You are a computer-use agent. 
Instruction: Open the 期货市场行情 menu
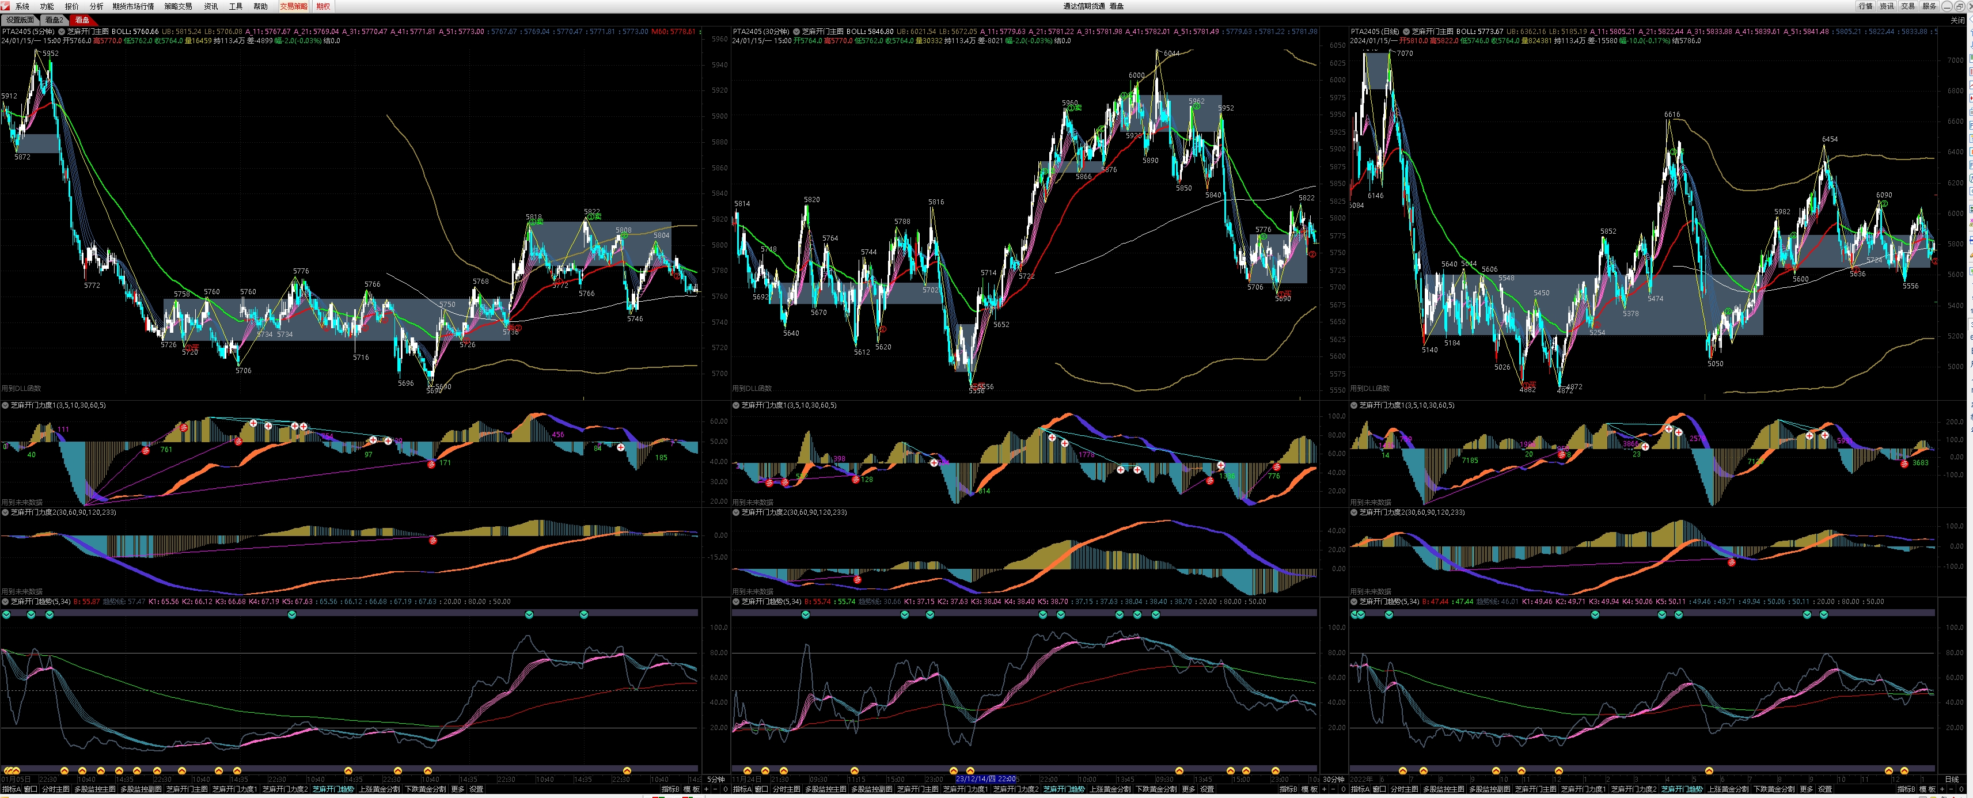132,6
